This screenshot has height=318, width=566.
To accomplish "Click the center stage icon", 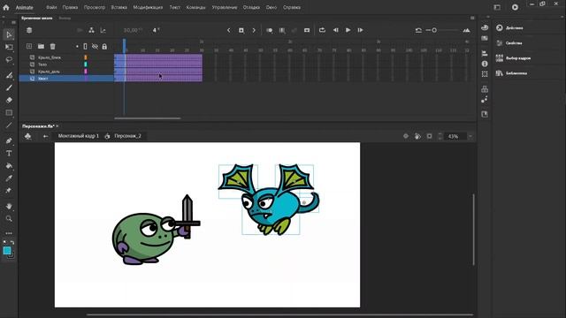I will [x=406, y=136].
